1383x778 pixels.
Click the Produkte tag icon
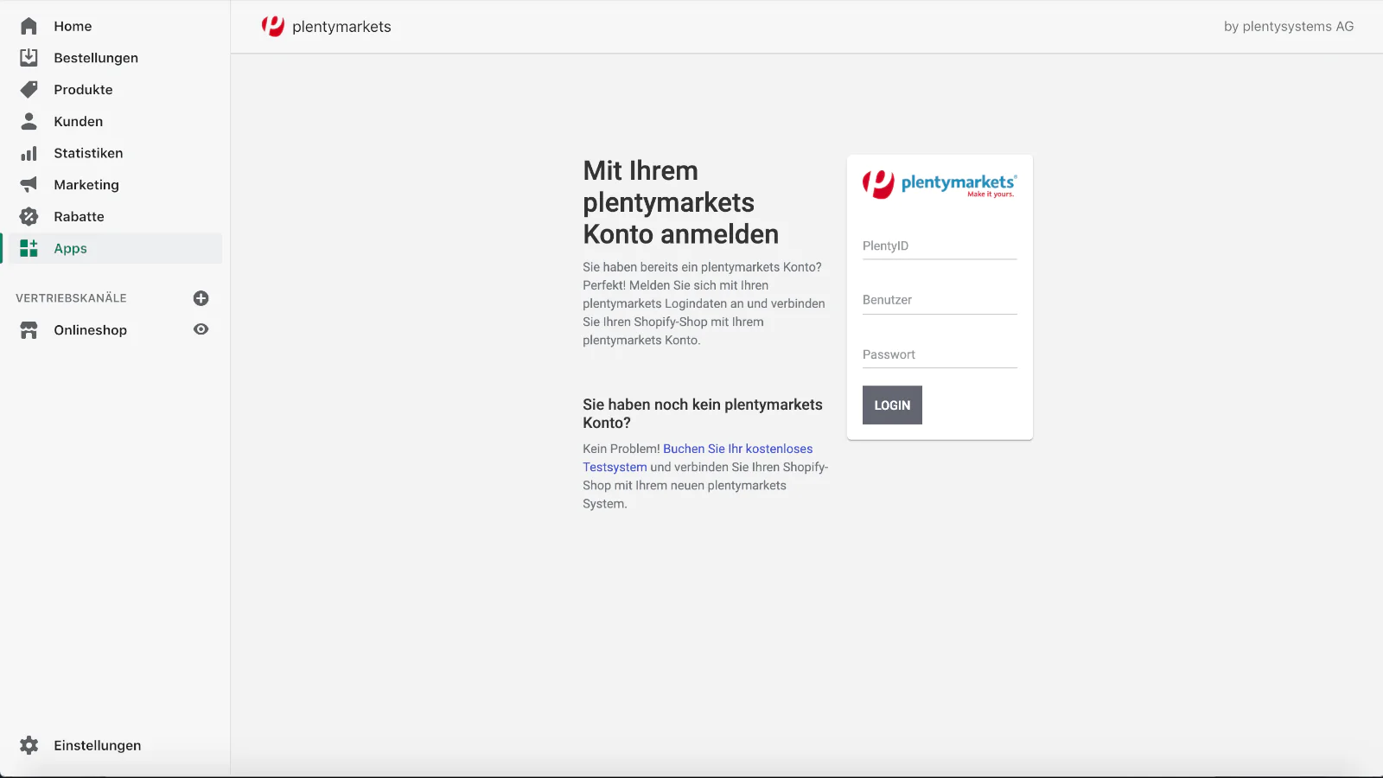pos(29,89)
